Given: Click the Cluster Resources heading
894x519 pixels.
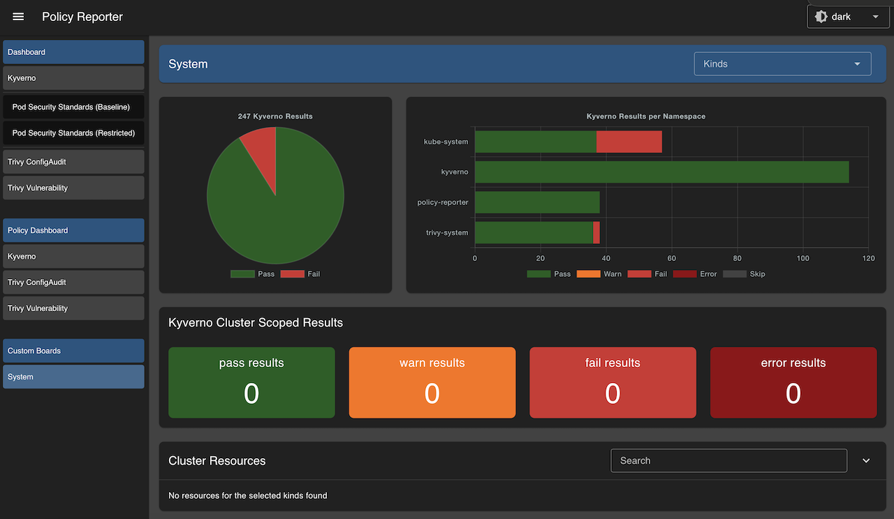Looking at the screenshot, I should pos(217,461).
